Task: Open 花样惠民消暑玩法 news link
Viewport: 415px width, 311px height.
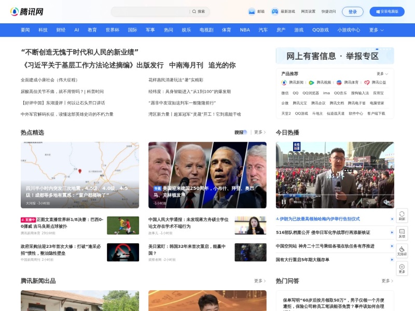Action: (x=176, y=80)
